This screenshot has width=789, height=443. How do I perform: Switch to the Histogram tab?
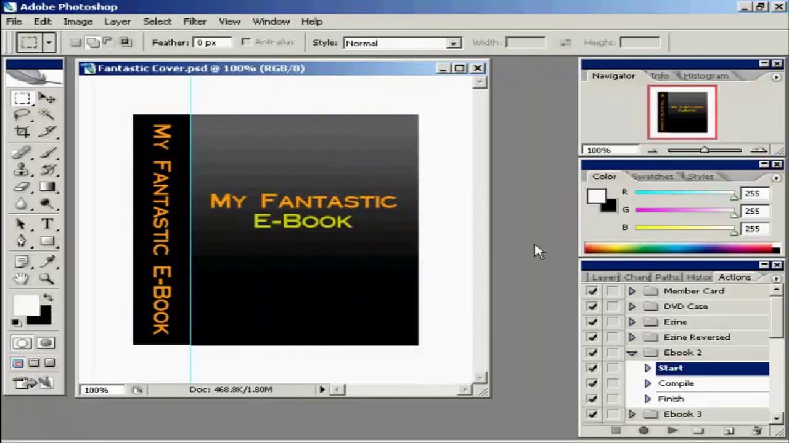pyautogui.click(x=706, y=76)
